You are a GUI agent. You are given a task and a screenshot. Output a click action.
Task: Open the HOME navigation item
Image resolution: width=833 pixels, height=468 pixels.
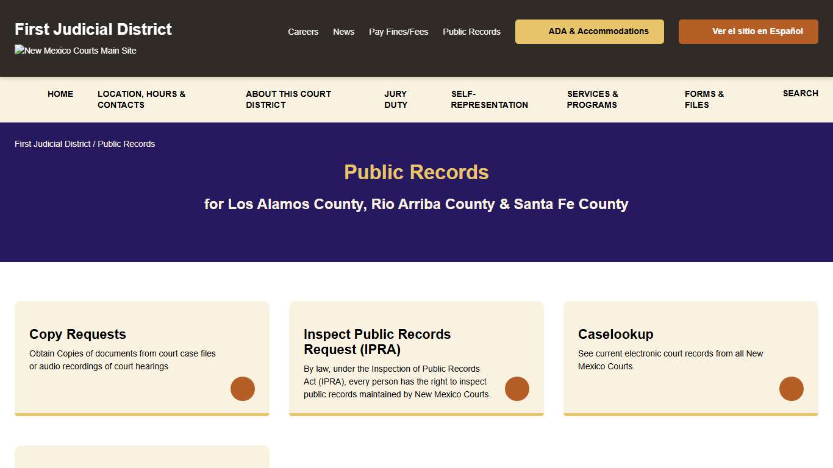pos(60,94)
